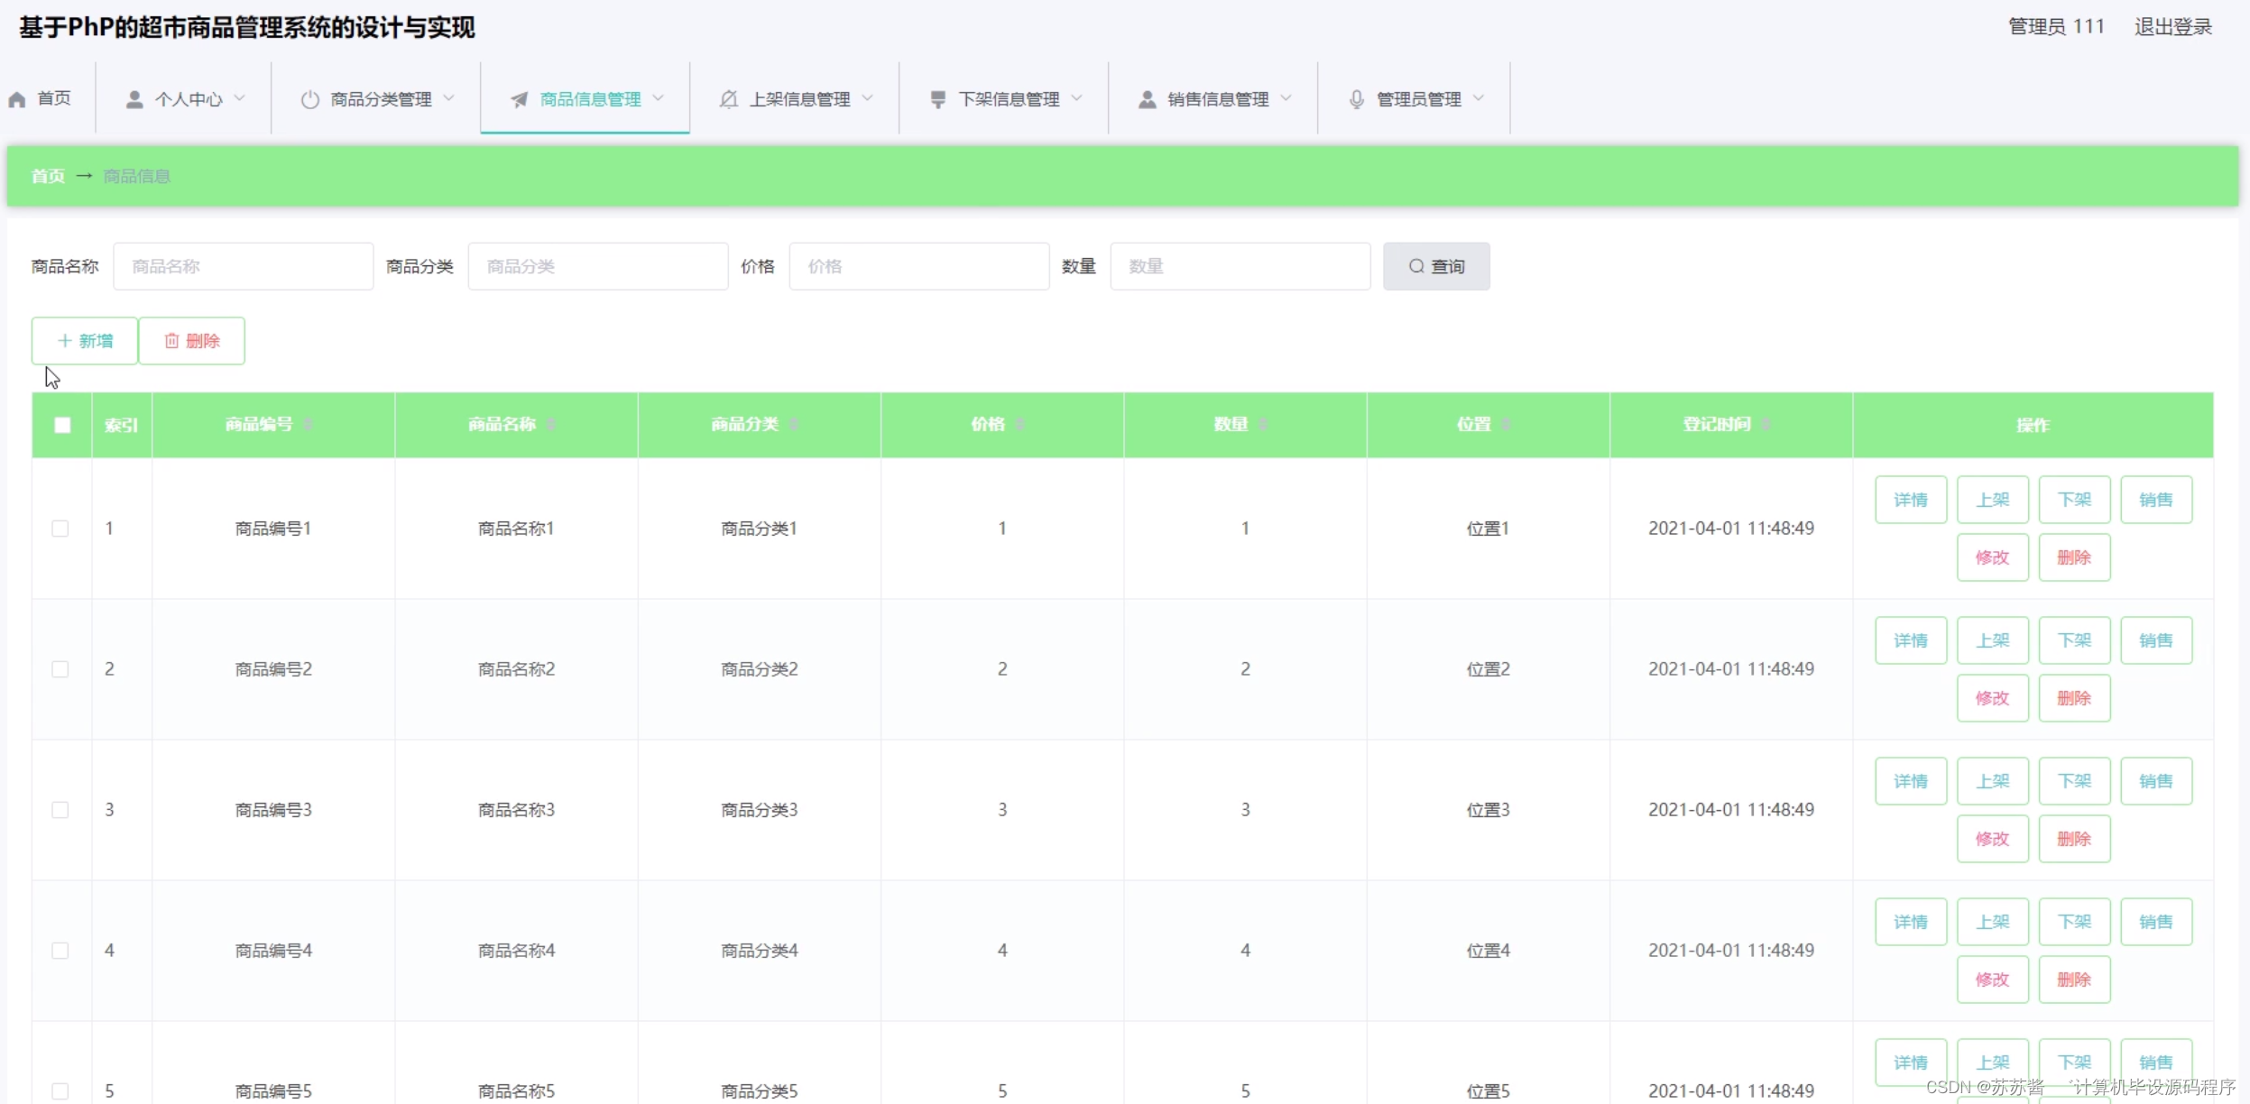Check the checkbox for row 商品编号1

coord(60,529)
